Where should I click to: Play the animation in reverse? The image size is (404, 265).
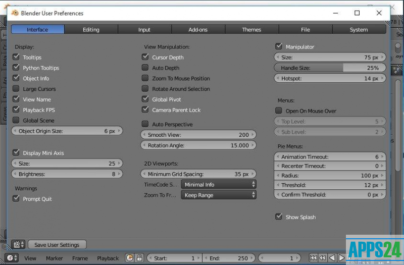tap(332, 258)
